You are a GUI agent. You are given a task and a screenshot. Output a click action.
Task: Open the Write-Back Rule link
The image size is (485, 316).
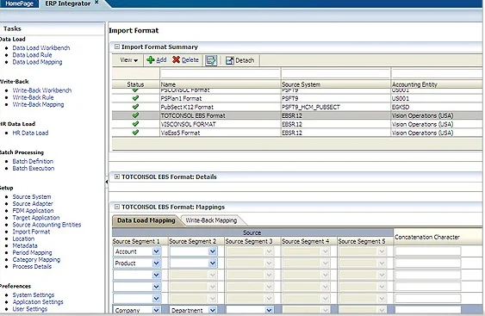(x=33, y=97)
